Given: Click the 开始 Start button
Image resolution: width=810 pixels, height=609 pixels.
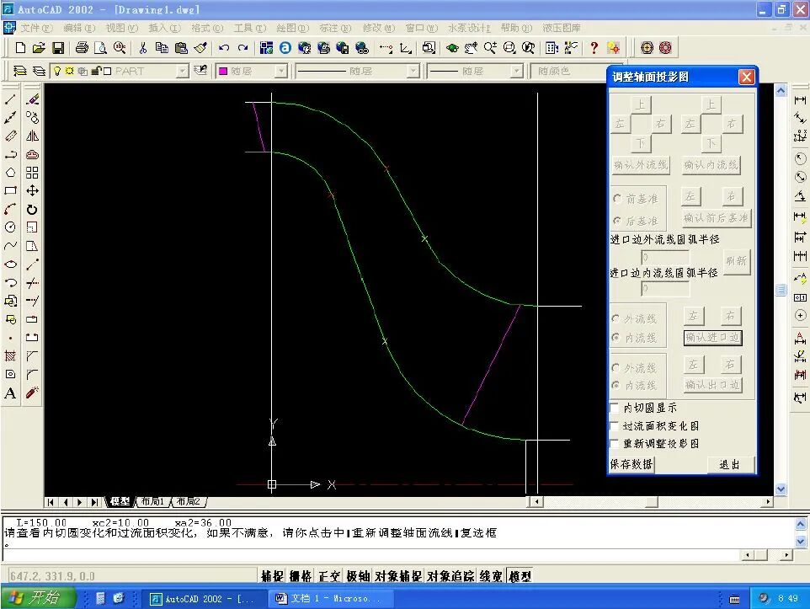Looking at the screenshot, I should click(37, 598).
